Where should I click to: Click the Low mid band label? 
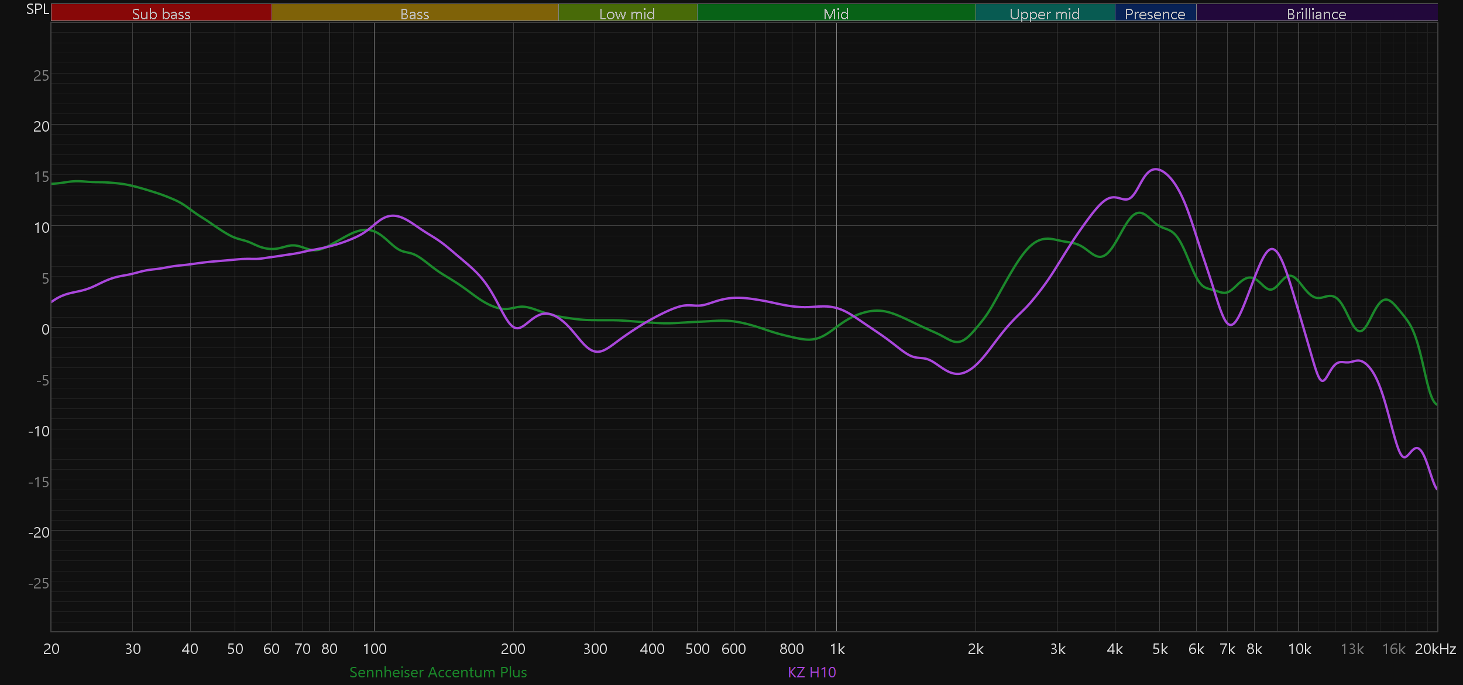tap(627, 13)
